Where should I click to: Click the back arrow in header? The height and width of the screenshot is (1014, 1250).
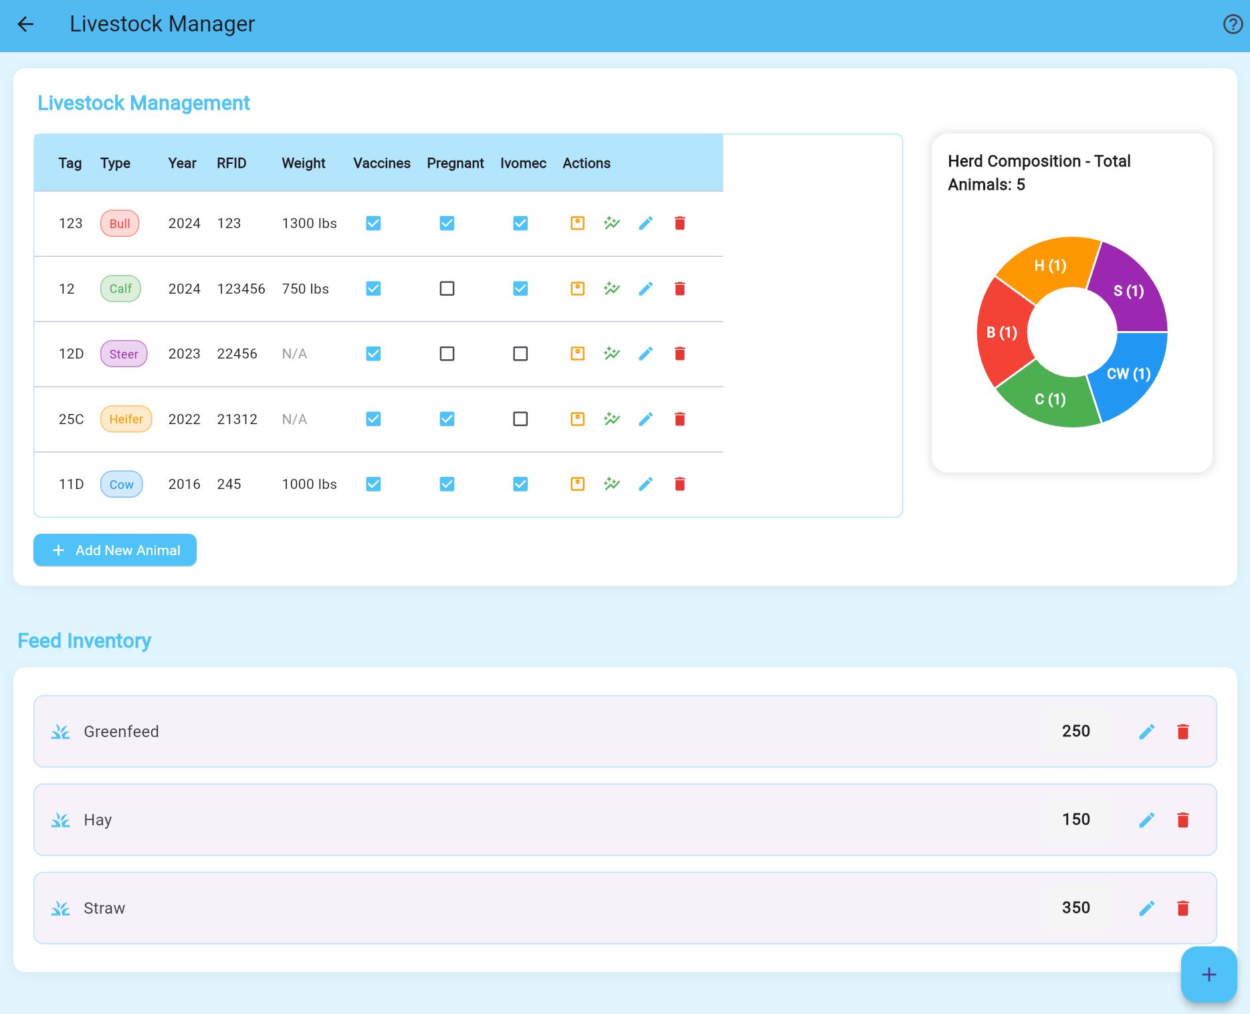(x=25, y=25)
